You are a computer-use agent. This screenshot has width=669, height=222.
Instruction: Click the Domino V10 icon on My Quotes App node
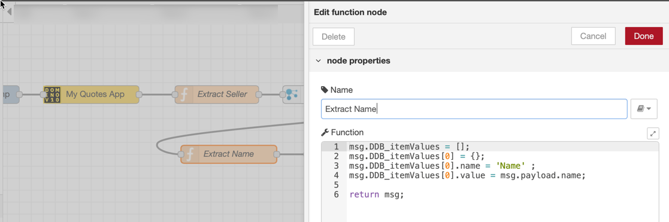(x=52, y=94)
